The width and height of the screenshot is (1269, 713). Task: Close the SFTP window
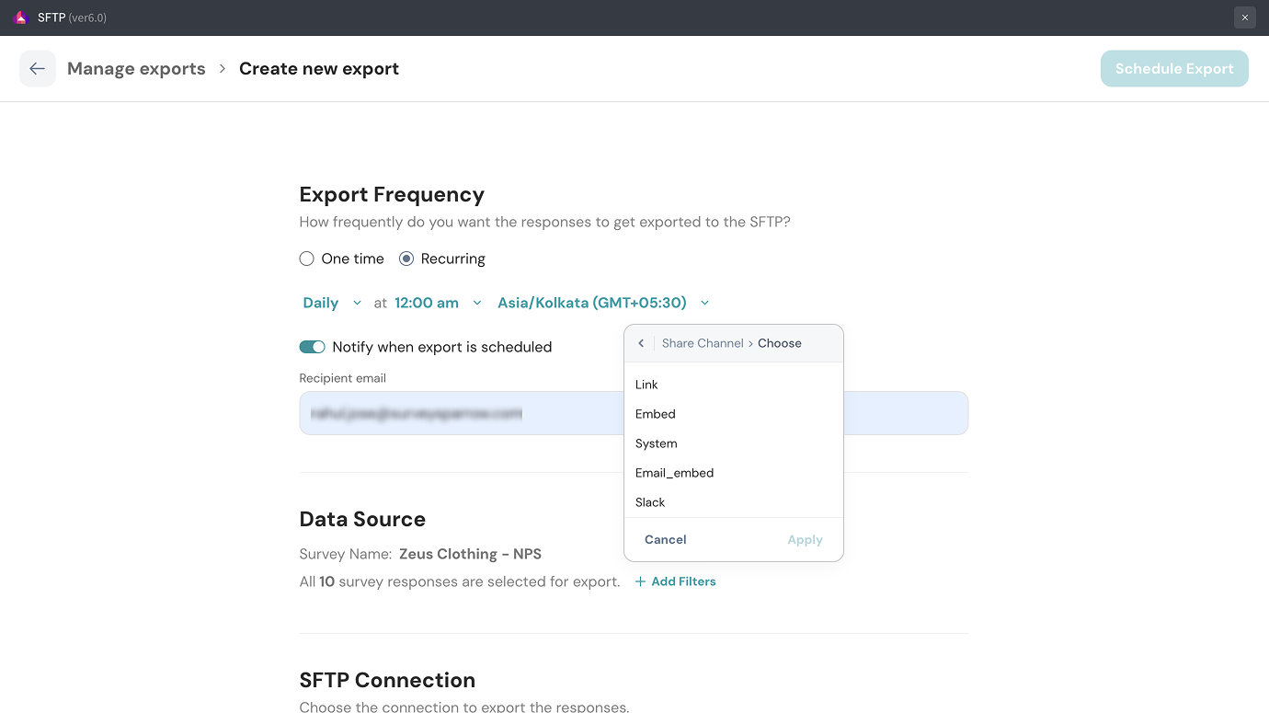click(1244, 17)
